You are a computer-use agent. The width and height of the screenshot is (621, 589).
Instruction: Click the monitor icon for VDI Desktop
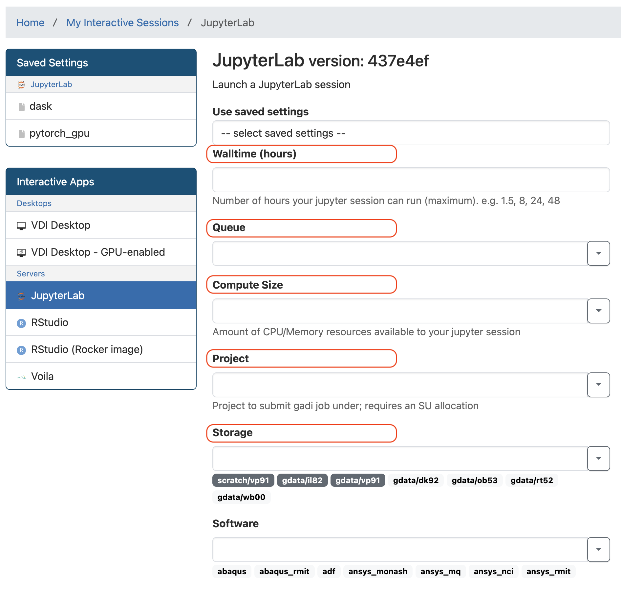coord(21,226)
